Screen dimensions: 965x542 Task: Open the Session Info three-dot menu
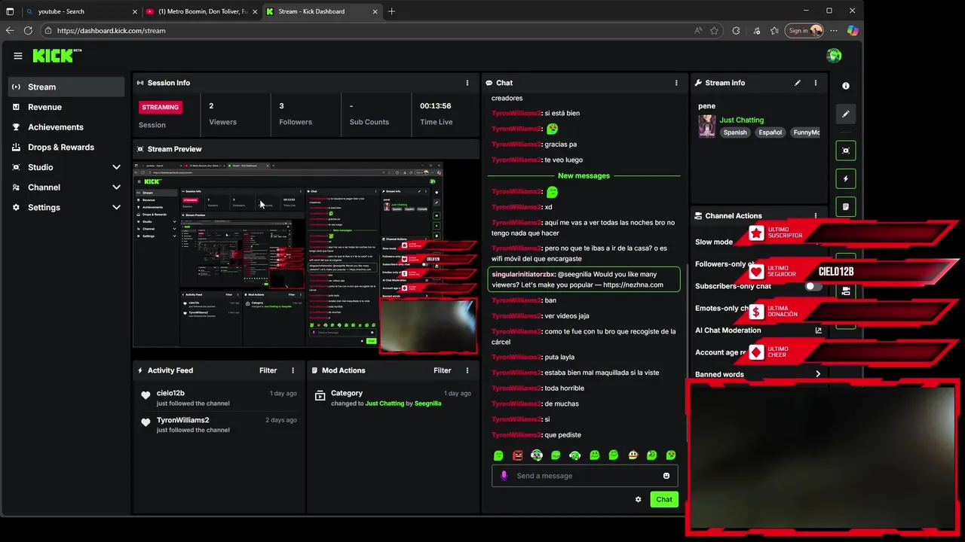point(467,83)
